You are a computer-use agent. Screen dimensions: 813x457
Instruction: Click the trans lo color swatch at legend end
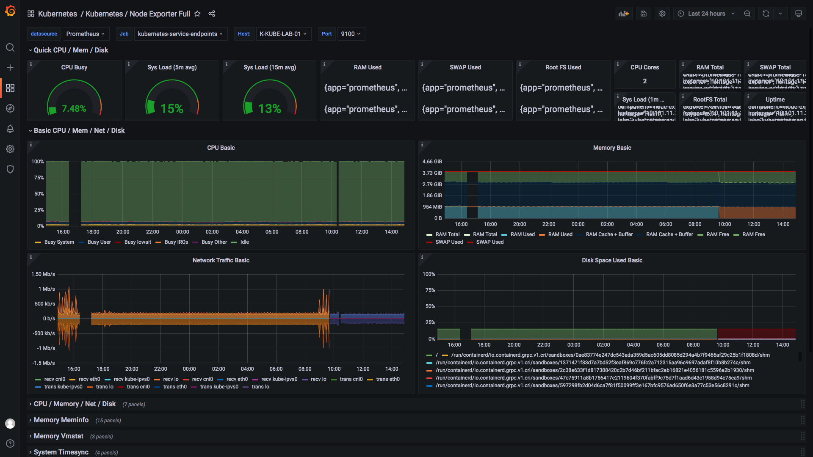coord(246,387)
